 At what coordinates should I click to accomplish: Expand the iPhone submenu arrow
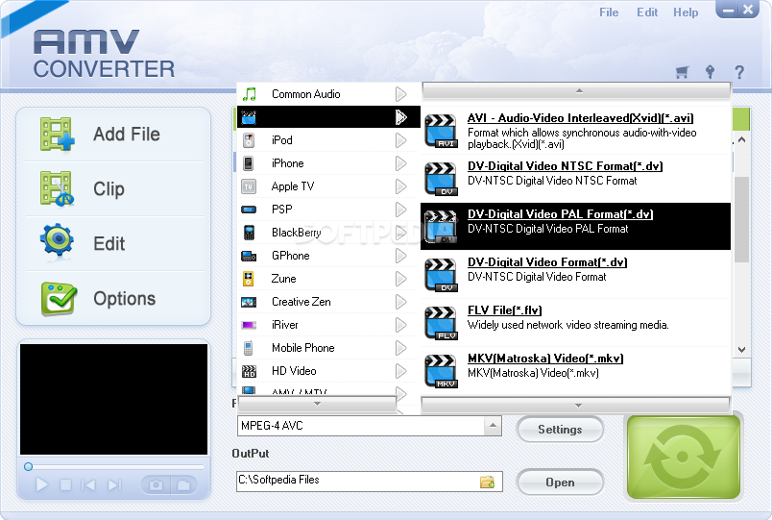click(401, 163)
